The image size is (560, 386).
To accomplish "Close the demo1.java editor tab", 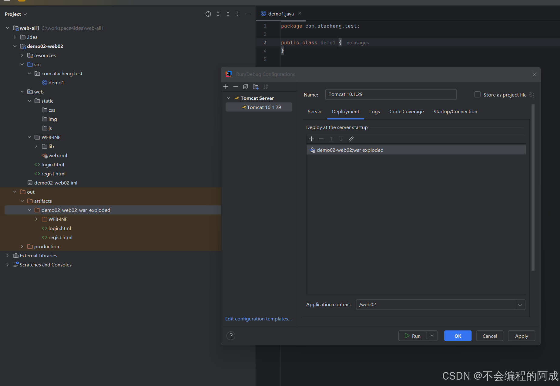I will coord(300,13).
